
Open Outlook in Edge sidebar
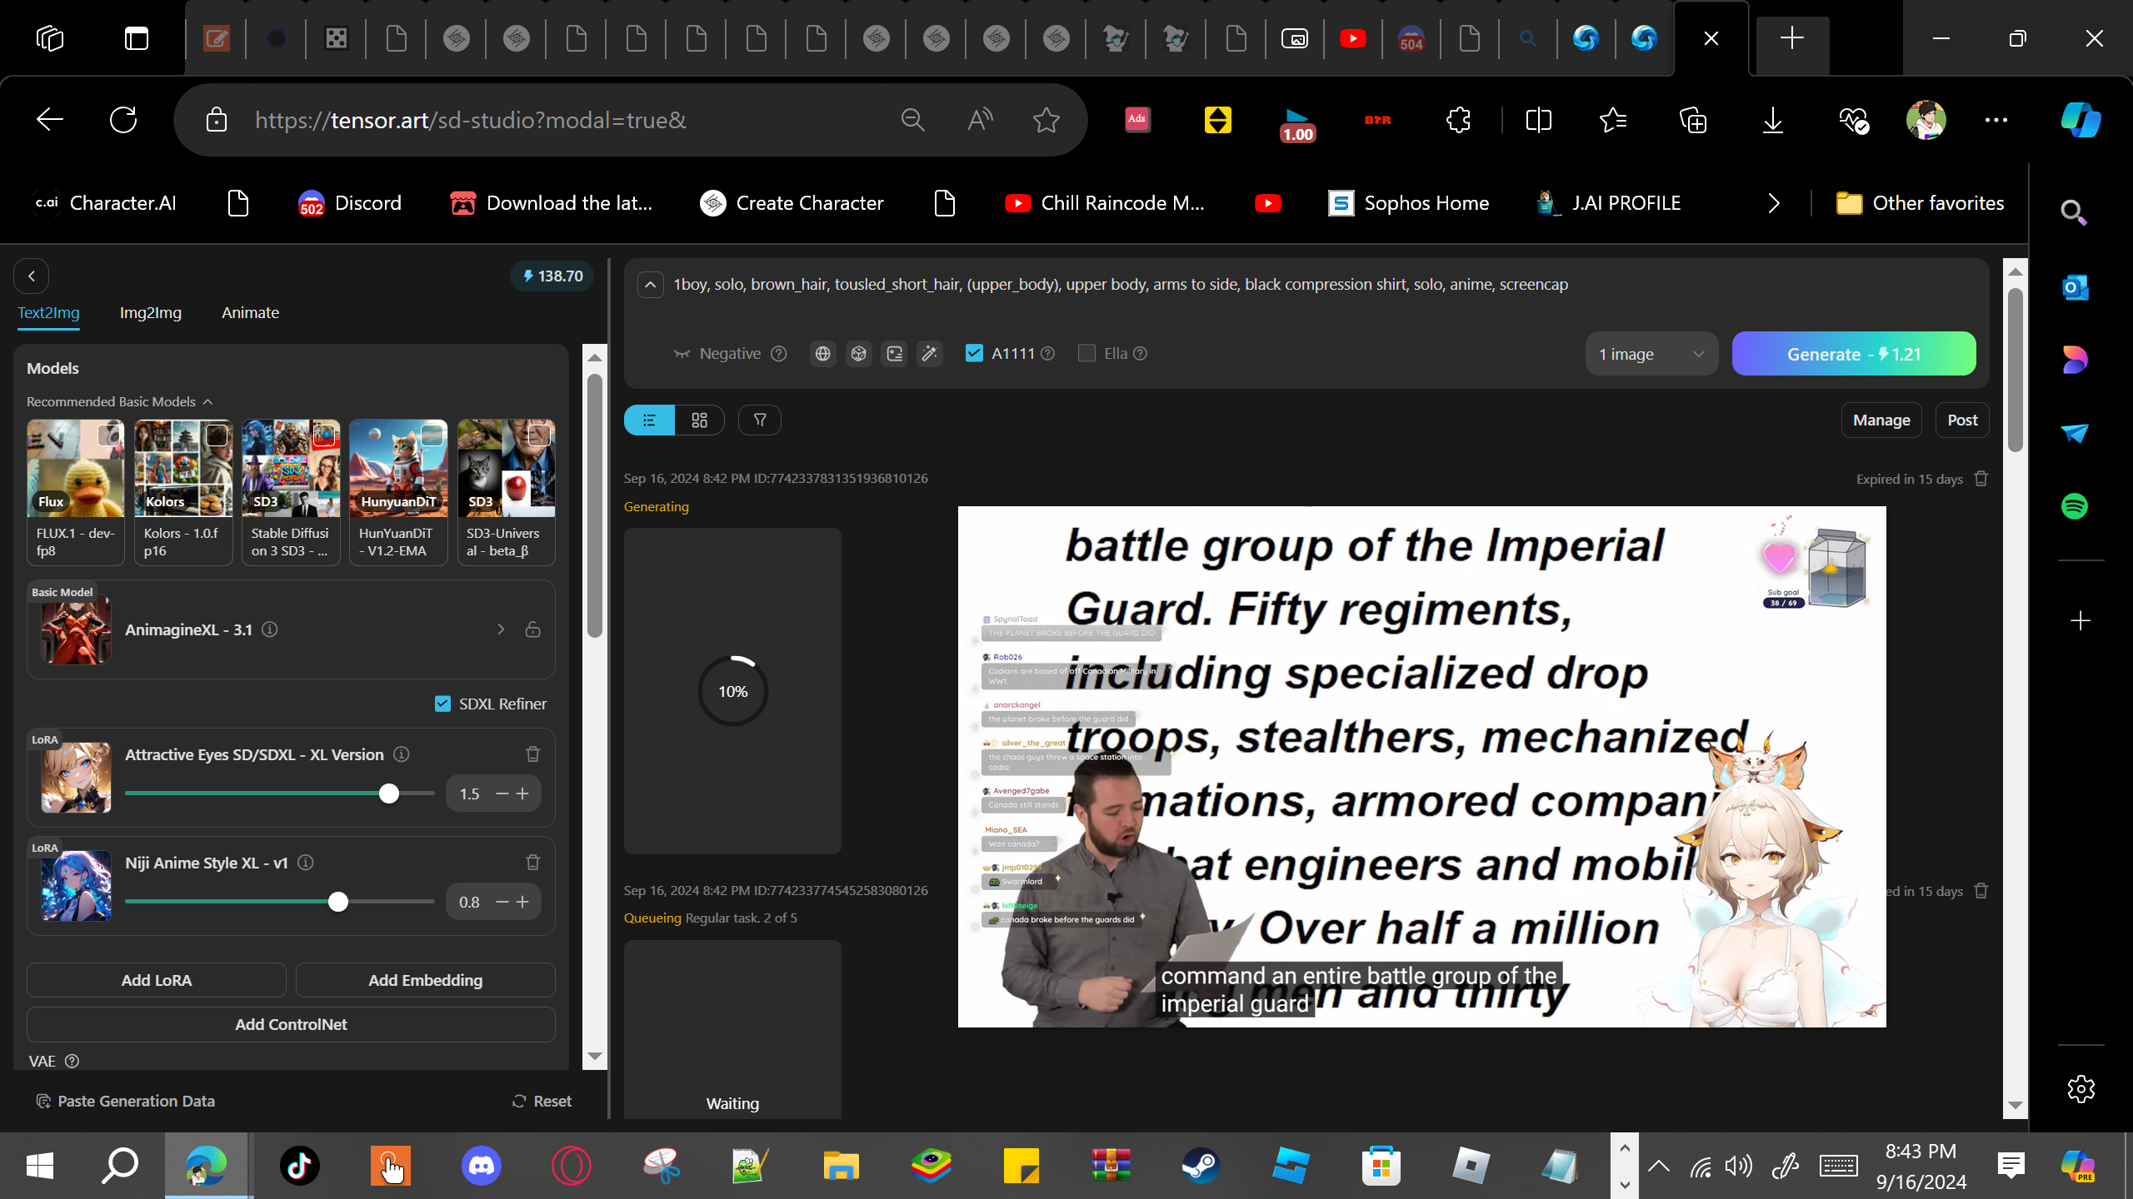click(x=2075, y=288)
